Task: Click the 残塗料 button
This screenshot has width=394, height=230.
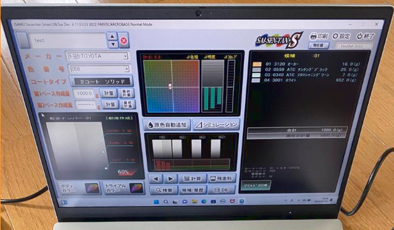Action: click(x=222, y=178)
